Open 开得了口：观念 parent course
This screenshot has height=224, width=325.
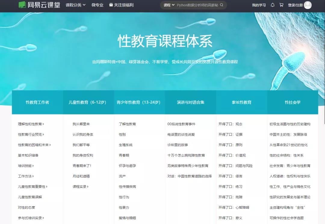pos(230,124)
